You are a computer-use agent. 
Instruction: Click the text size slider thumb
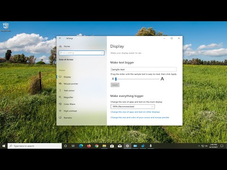pos(116,79)
